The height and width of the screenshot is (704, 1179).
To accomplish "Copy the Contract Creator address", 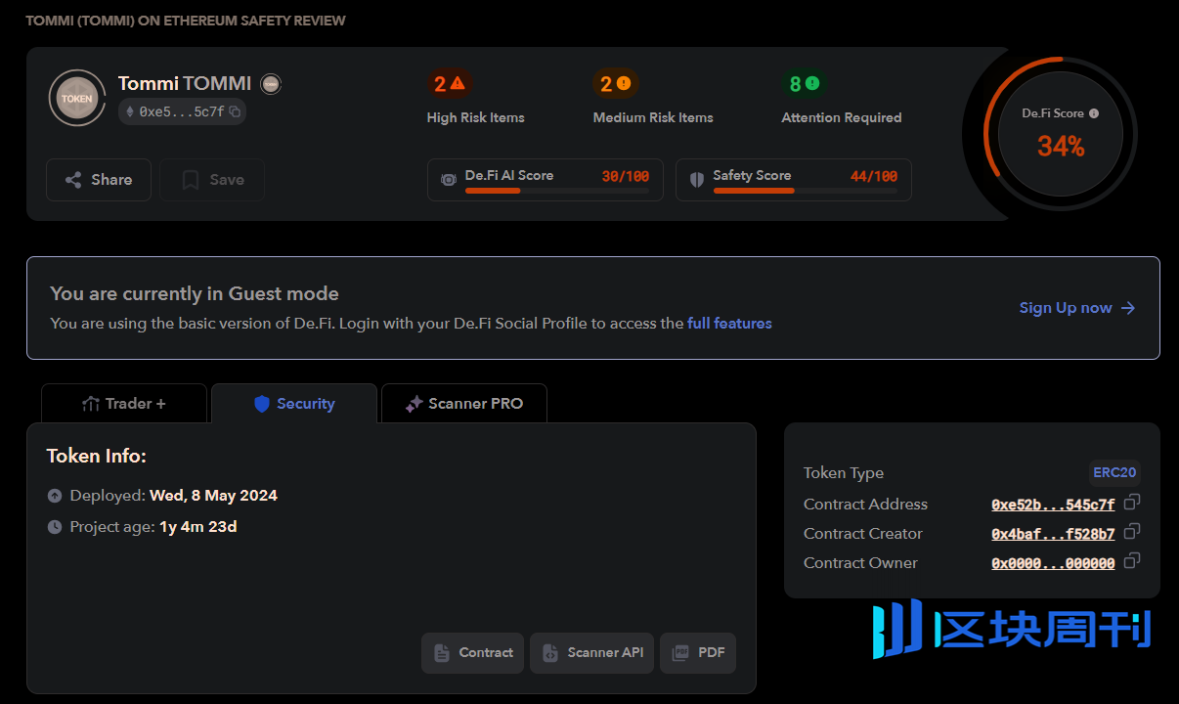I will pyautogui.click(x=1131, y=532).
